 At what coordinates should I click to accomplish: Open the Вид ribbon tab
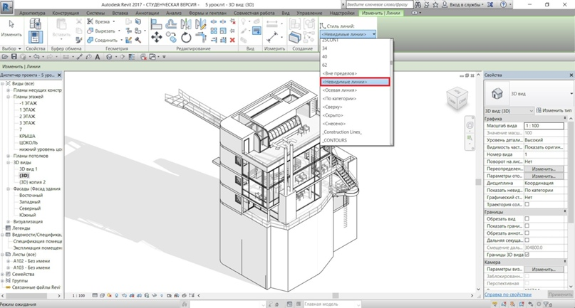point(286,13)
